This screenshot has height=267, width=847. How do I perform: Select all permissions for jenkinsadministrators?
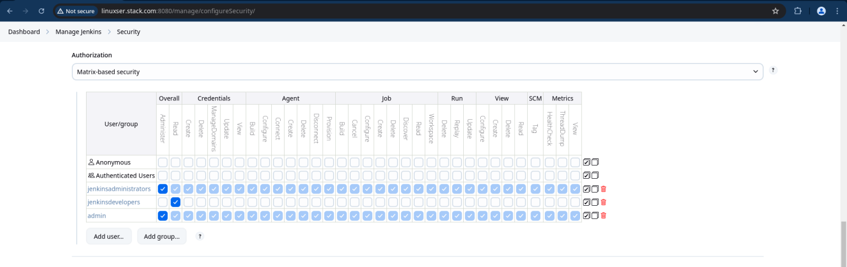(587, 189)
